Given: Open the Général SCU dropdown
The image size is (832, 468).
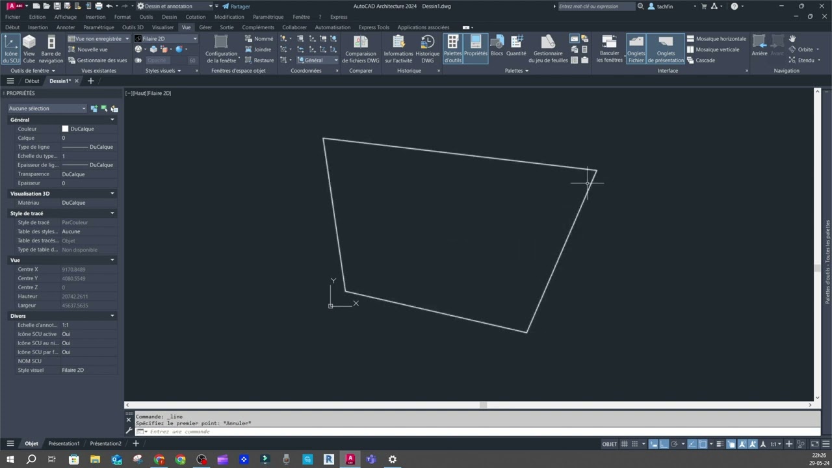Looking at the screenshot, I should pyautogui.click(x=318, y=60).
